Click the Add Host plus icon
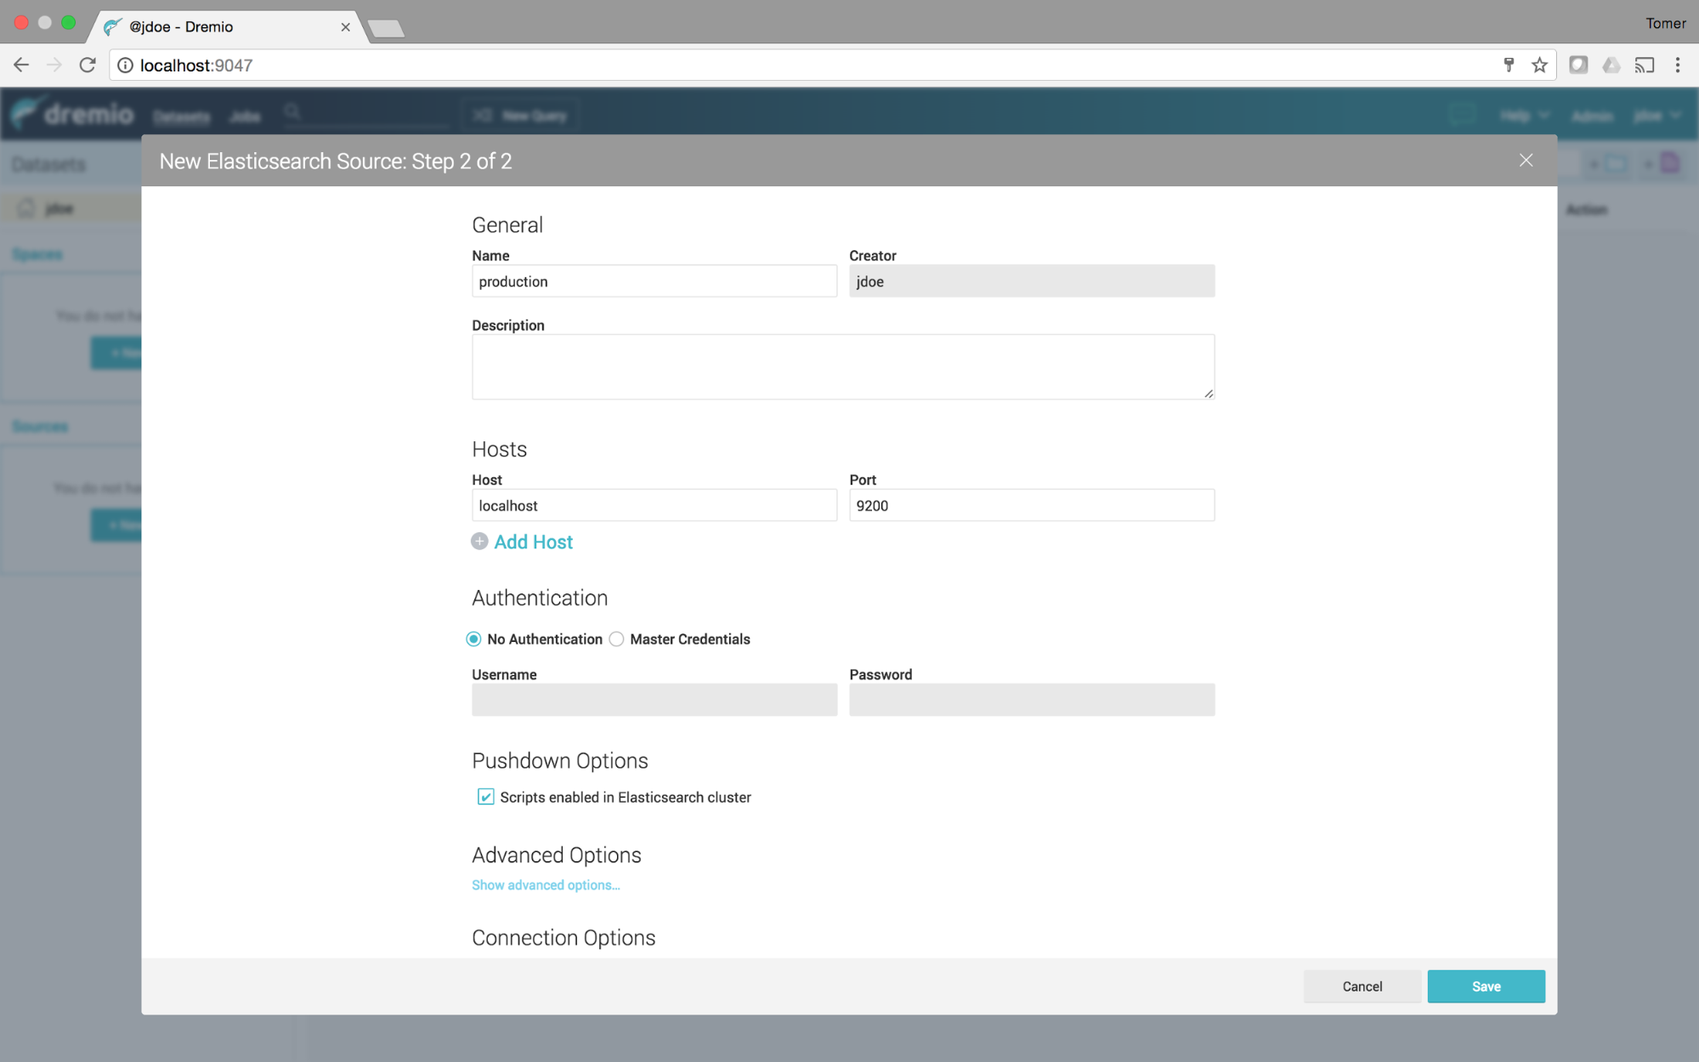The height and width of the screenshot is (1062, 1699). click(479, 542)
